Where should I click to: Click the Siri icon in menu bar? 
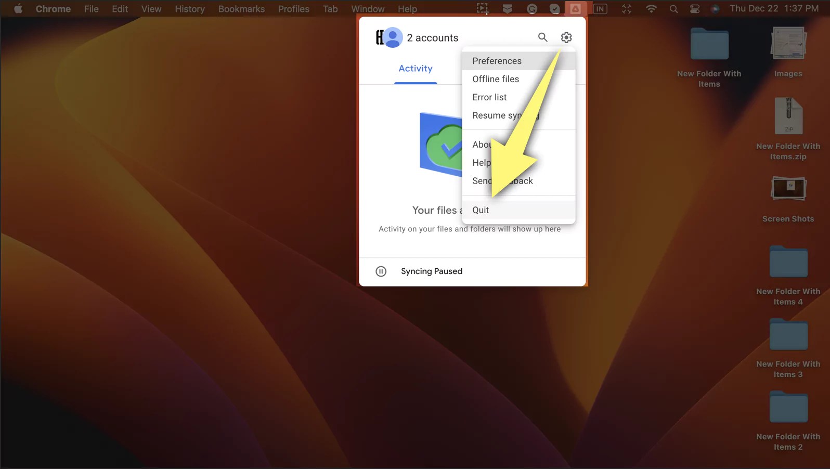pos(715,9)
